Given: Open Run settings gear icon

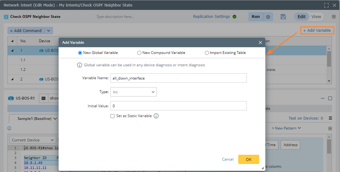Looking at the screenshot, I should point(268,17).
